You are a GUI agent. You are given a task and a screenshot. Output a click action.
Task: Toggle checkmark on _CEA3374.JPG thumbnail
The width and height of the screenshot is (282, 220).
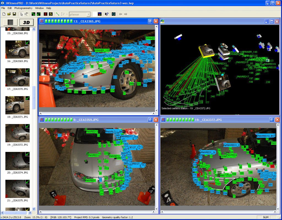[x=28, y=154]
